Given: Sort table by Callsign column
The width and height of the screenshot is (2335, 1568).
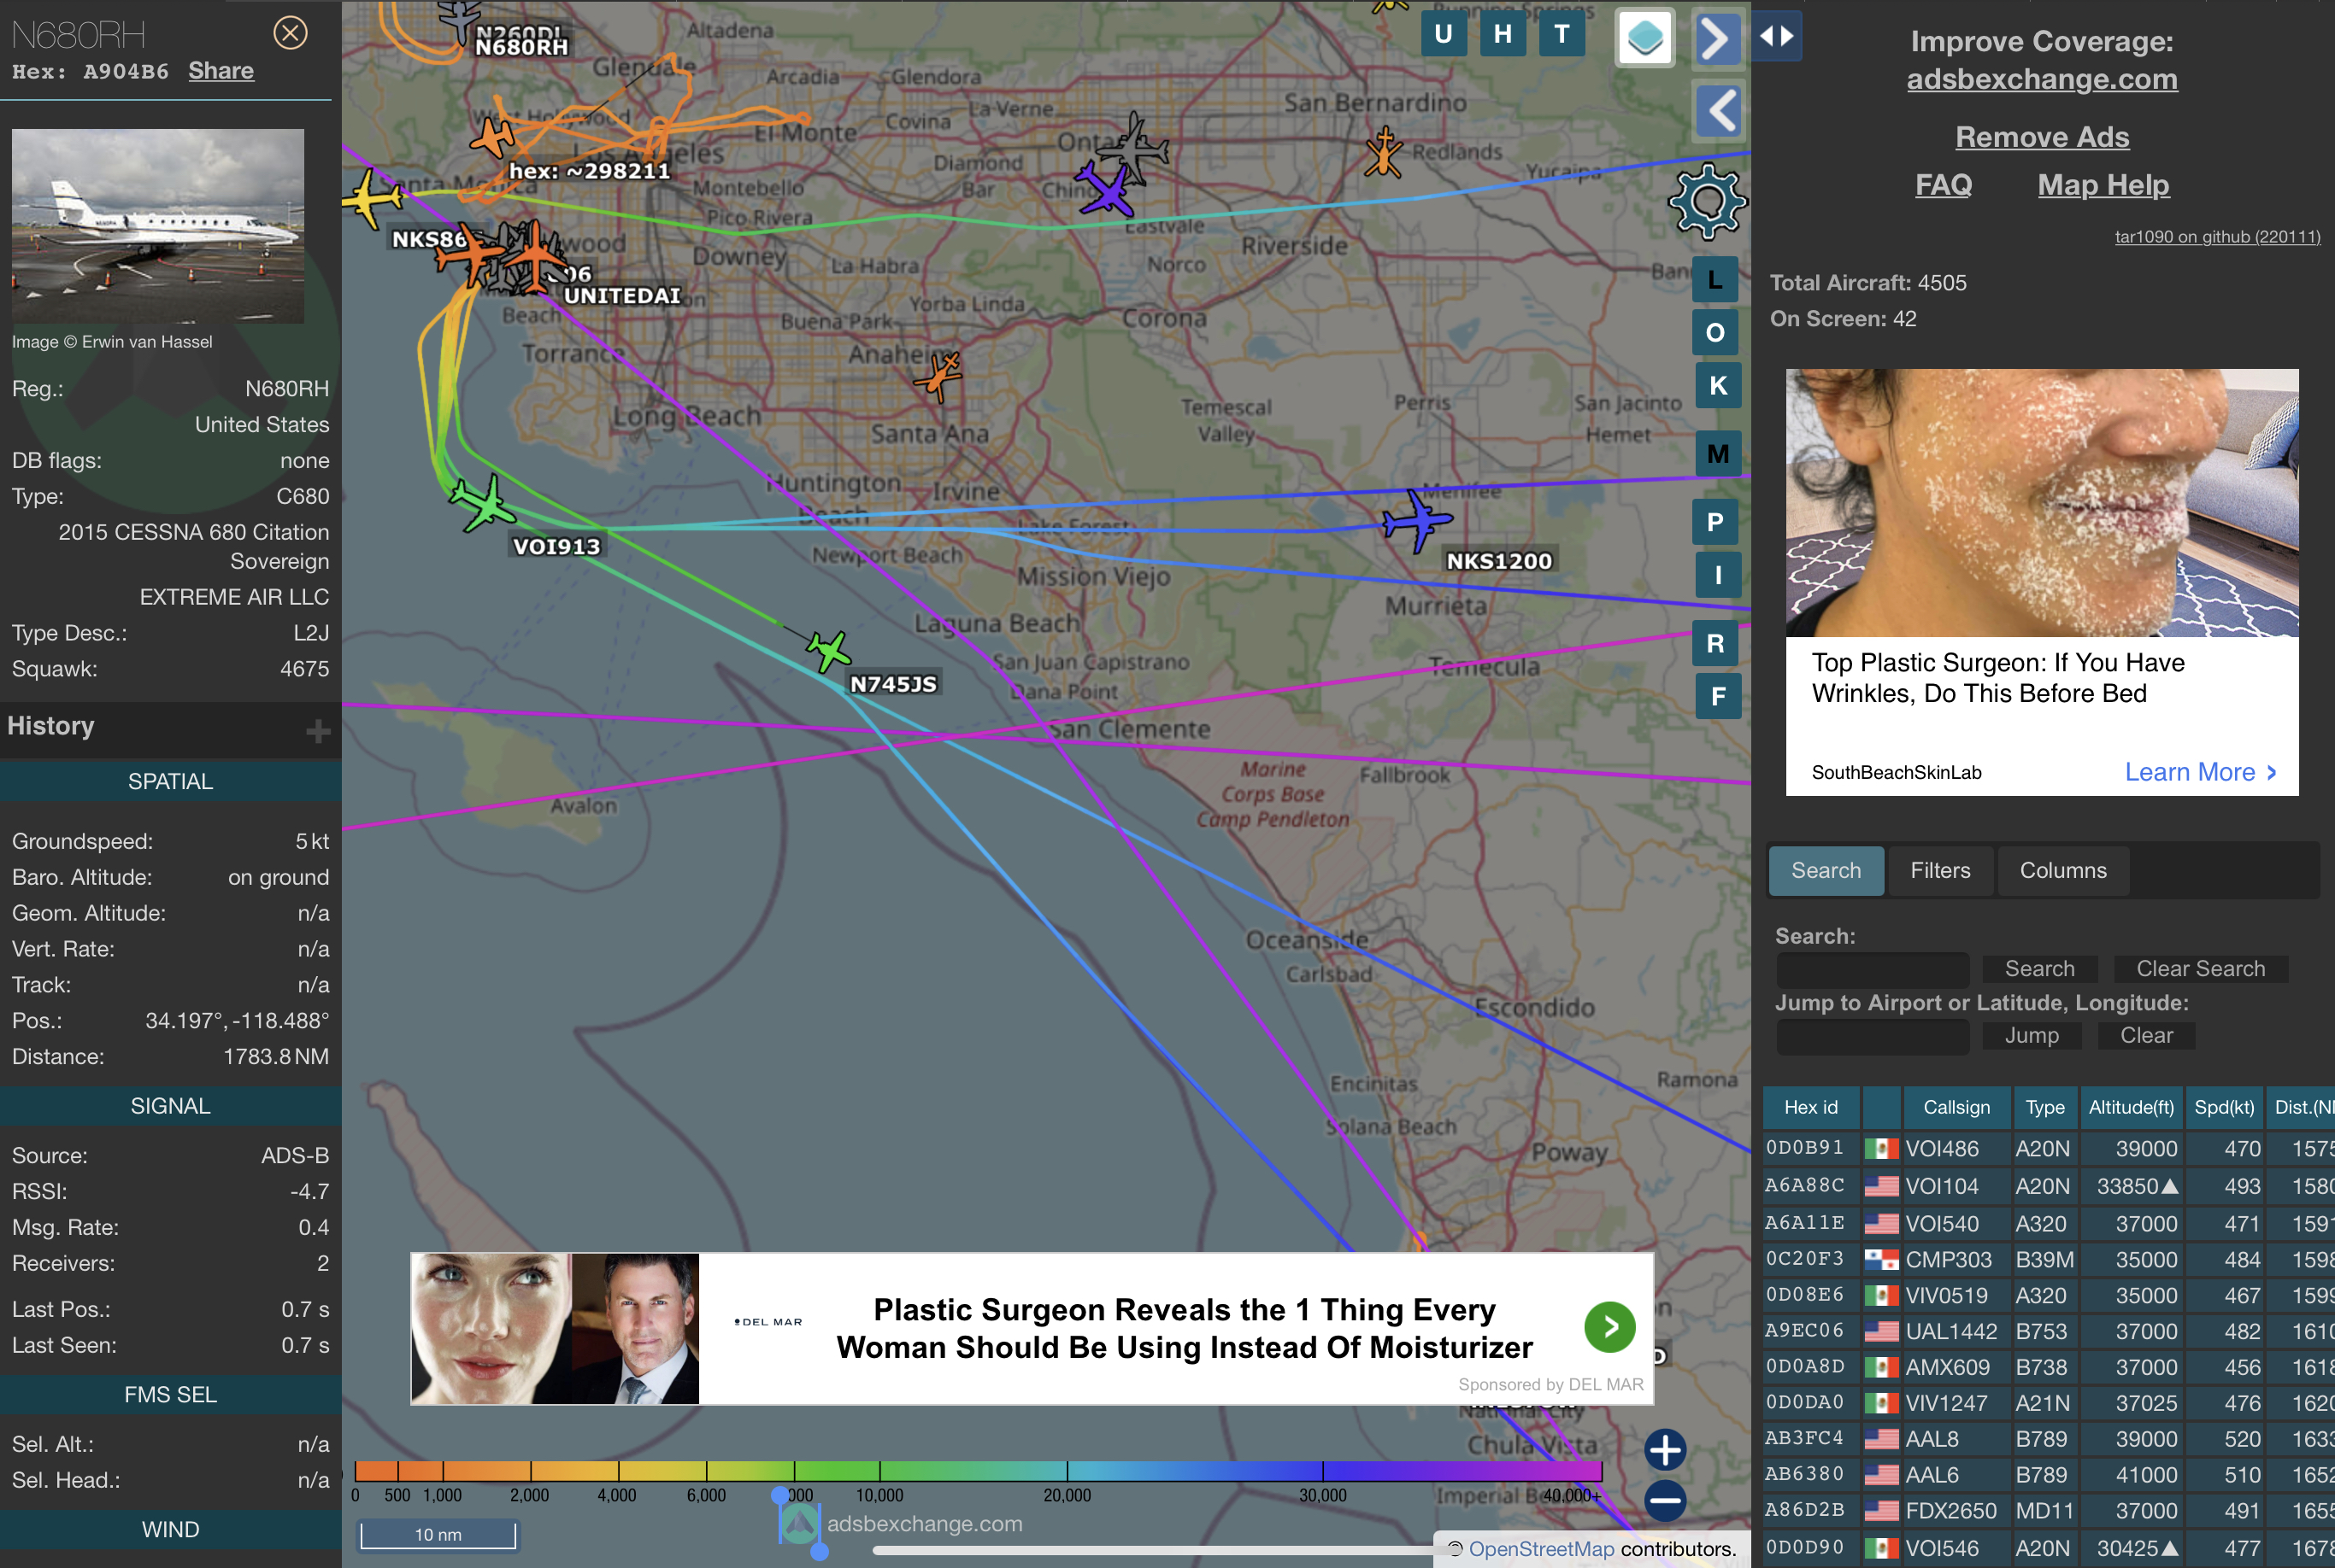Looking at the screenshot, I should pyautogui.click(x=1956, y=1107).
